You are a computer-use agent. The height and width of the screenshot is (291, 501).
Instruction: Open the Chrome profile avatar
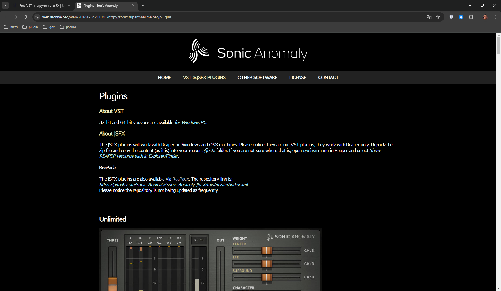pyautogui.click(x=485, y=17)
